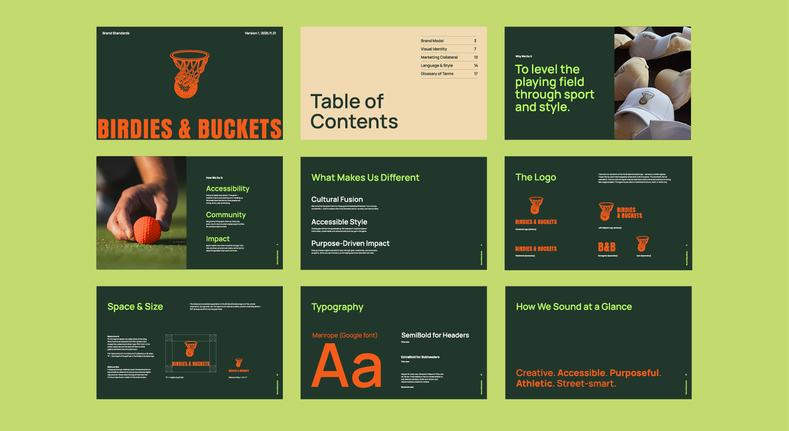Image resolution: width=789 pixels, height=431 pixels.
Task: Click 'SemiBold for Headers' text
Action: (435, 335)
